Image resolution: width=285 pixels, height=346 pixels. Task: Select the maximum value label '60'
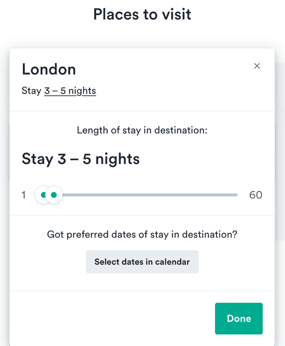click(x=256, y=195)
